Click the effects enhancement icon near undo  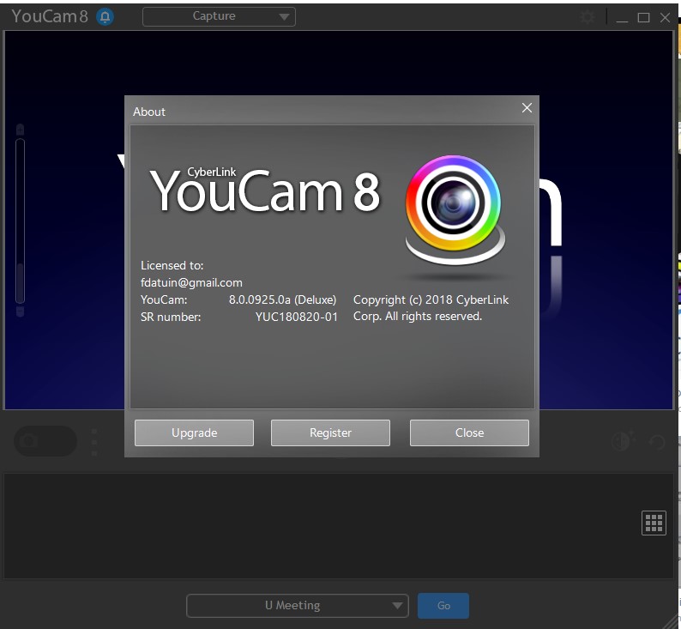(623, 441)
